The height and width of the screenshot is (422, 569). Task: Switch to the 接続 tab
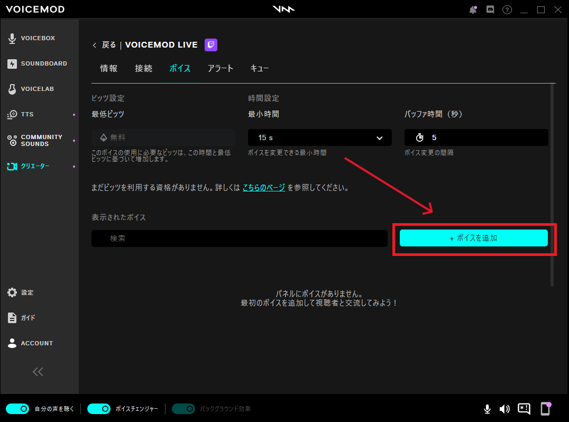coord(143,69)
